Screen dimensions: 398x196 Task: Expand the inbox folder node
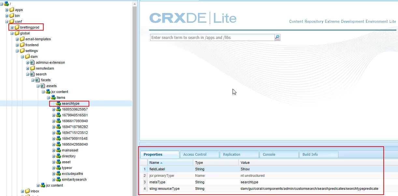click(22, 191)
